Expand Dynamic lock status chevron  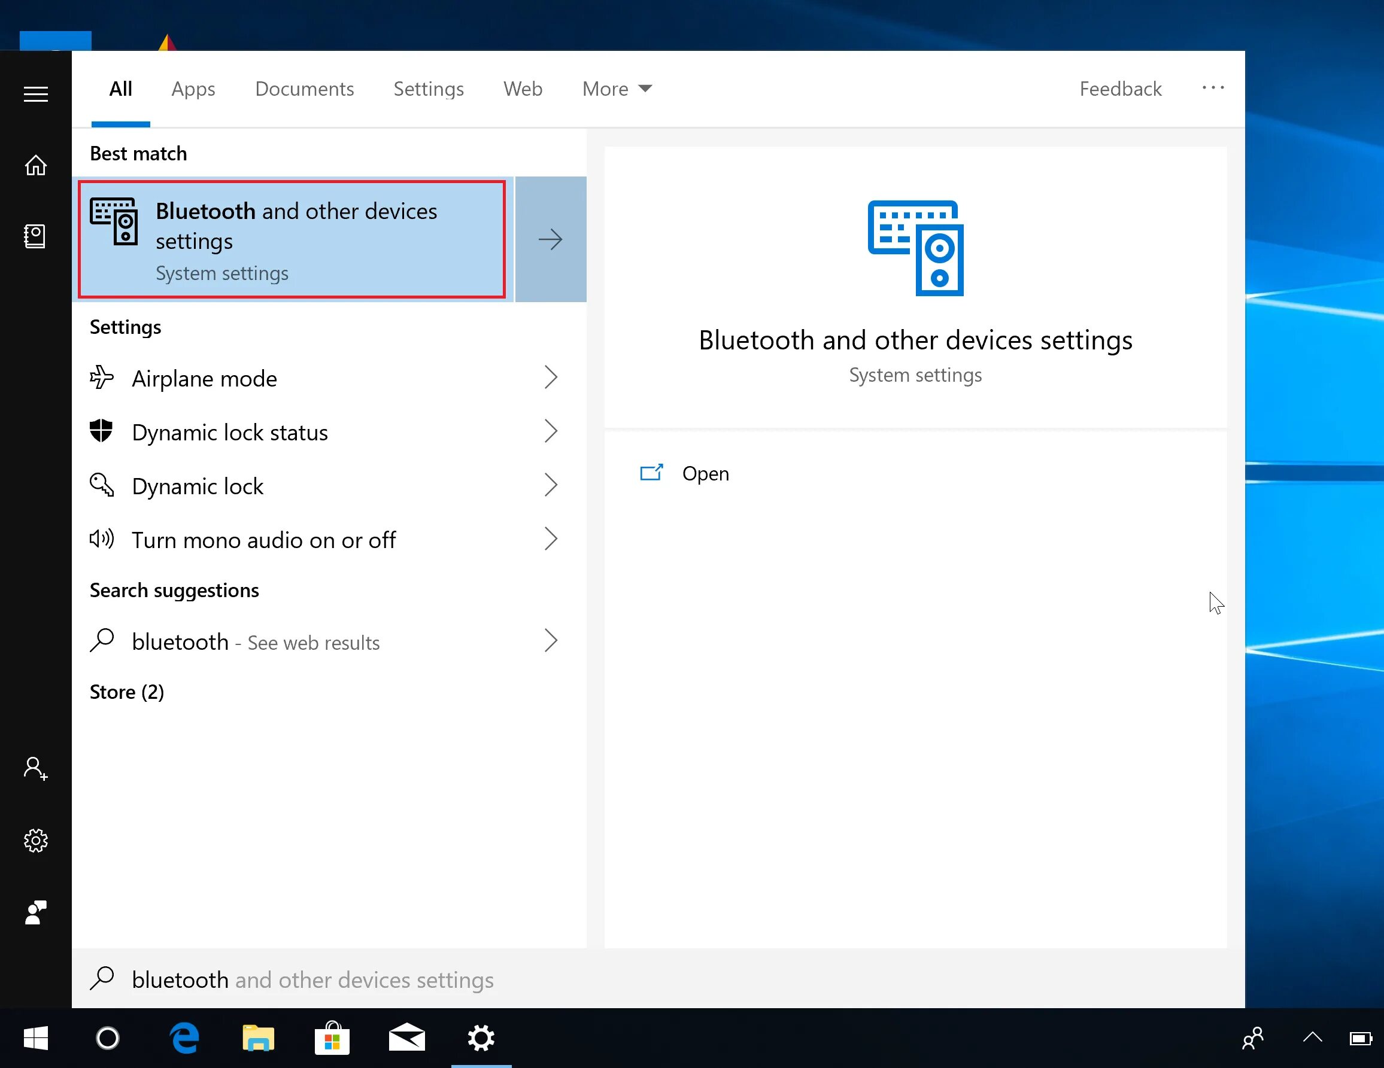click(551, 431)
